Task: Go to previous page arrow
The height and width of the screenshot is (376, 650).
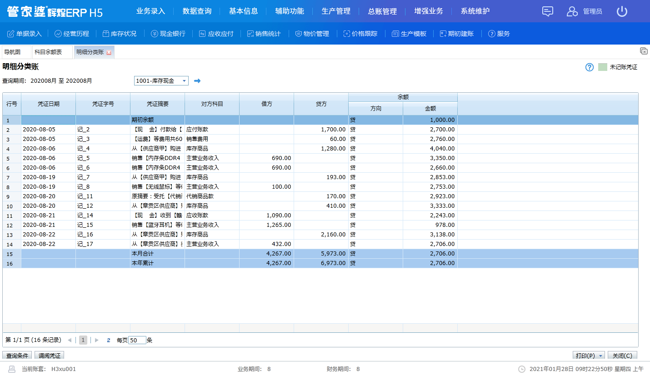Action: [70, 340]
